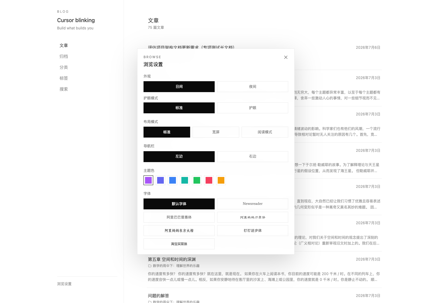Place navigation bar on 左边
The width and height of the screenshot is (436, 303).
[x=179, y=156]
